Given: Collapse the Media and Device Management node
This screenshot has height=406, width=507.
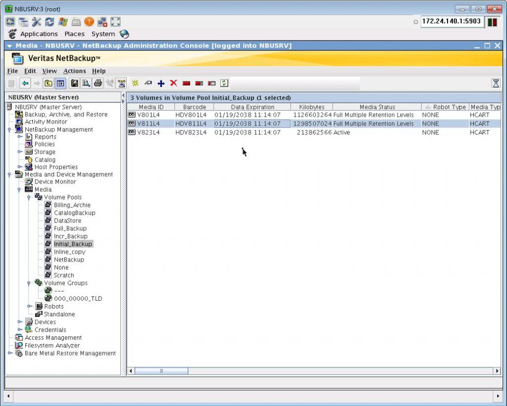Looking at the screenshot, I should pos(10,175).
